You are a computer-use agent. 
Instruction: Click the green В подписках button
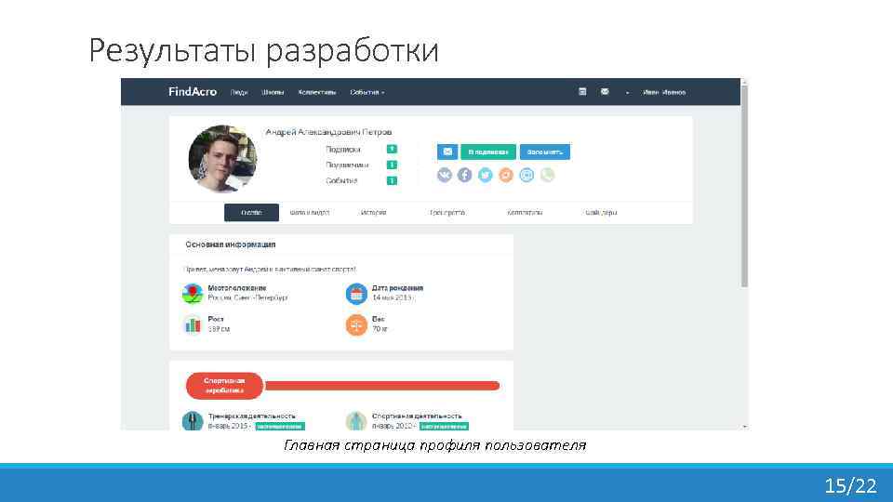click(488, 152)
